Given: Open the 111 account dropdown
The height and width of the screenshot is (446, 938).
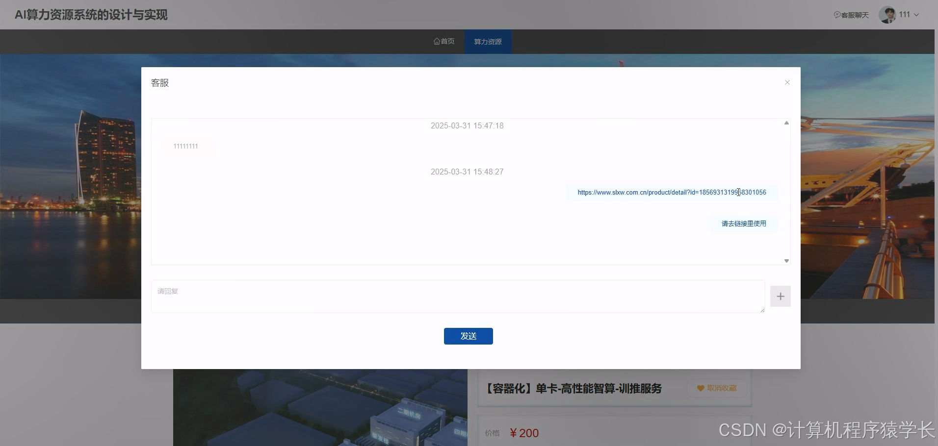Looking at the screenshot, I should (904, 14).
